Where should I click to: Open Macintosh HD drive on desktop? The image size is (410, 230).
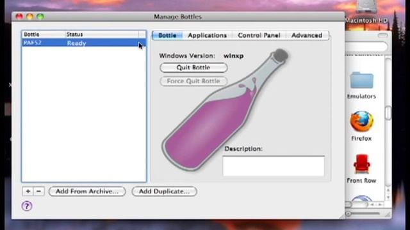[366, 11]
